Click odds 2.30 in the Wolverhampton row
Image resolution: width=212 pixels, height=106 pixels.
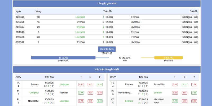(194, 93)
